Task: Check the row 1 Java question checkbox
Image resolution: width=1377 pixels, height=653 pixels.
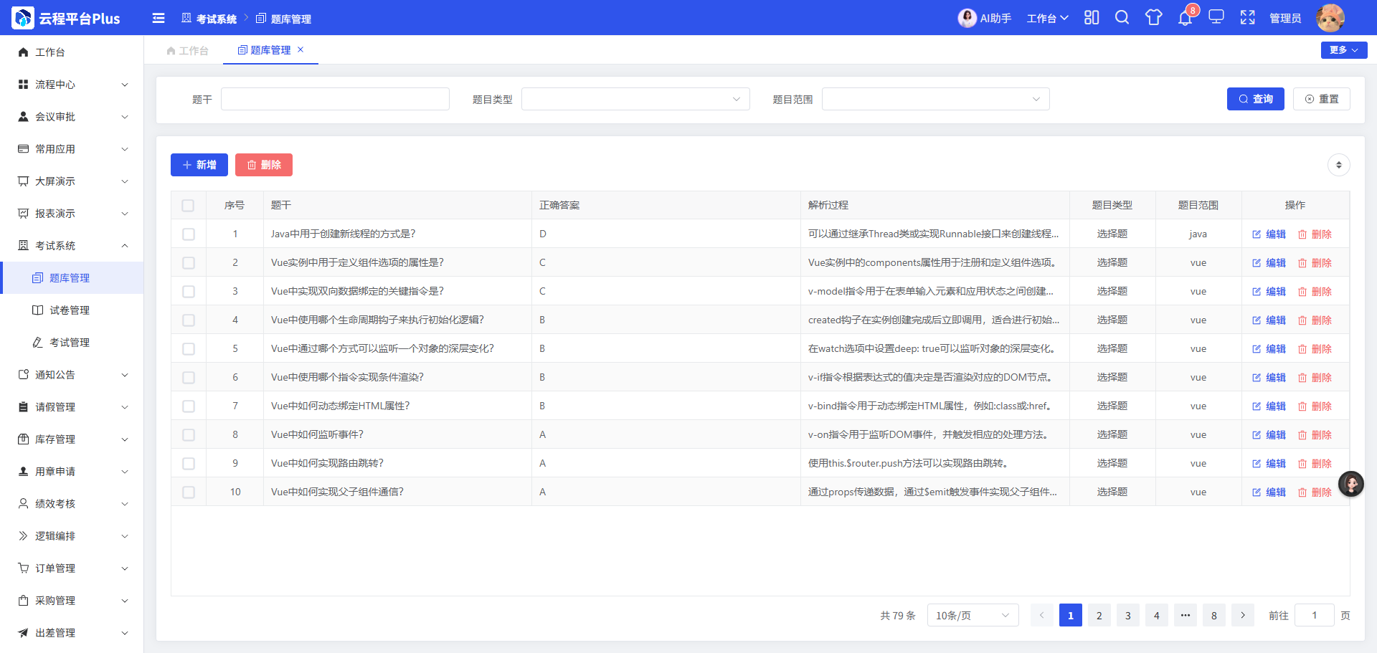Action: coord(189,234)
